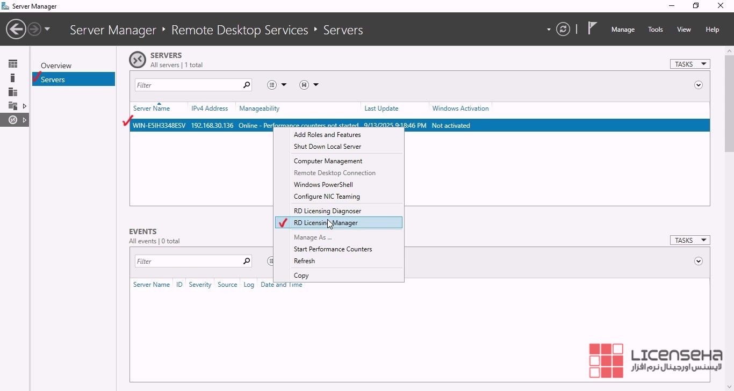Open the Manage menu
The width and height of the screenshot is (734, 391).
coord(623,30)
